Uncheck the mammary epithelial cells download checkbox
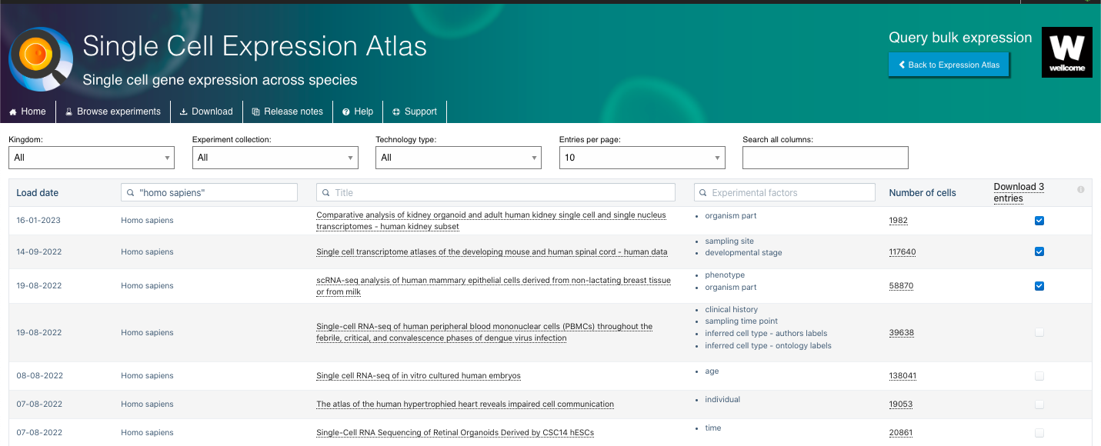1101x446 pixels. pyautogui.click(x=1039, y=286)
